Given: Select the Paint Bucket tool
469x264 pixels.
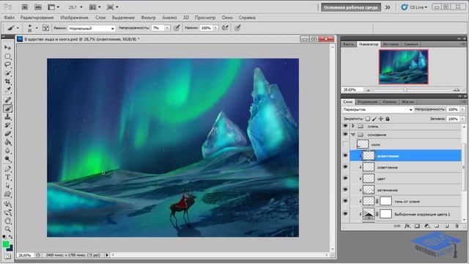Looking at the screenshot, I should (x=8, y=142).
